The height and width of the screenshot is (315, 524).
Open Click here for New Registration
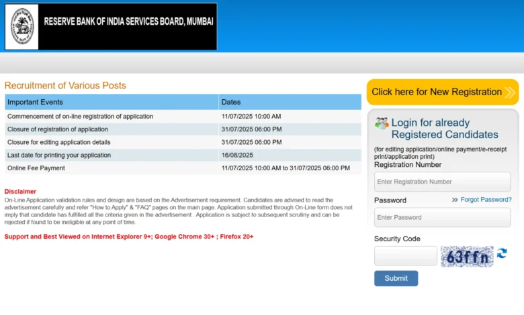tap(443, 92)
